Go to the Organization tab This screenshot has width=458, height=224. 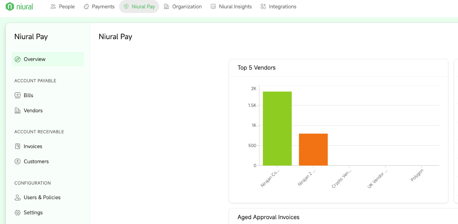183,7
